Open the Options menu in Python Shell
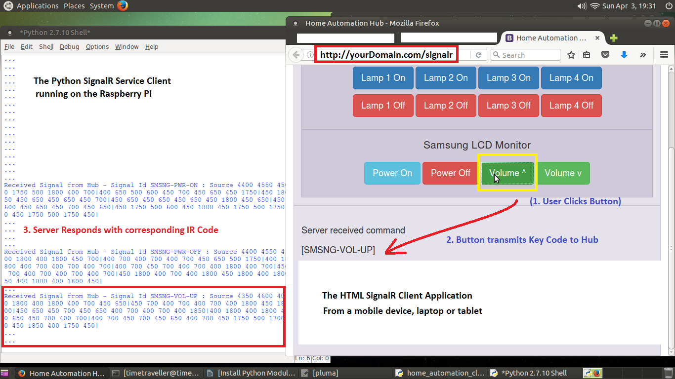 [97, 46]
